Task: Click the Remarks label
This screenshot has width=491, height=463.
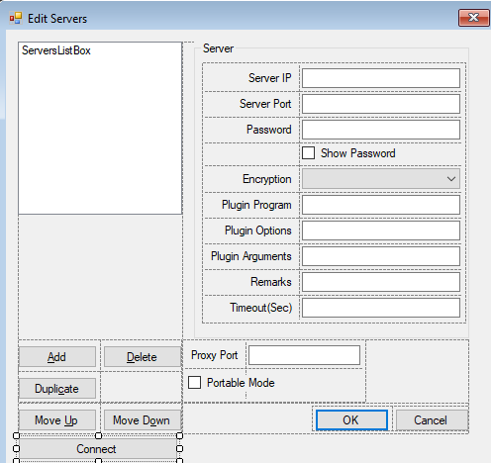Action: tap(271, 282)
